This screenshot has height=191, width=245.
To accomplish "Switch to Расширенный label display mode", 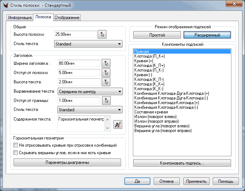I will click(207, 35).
